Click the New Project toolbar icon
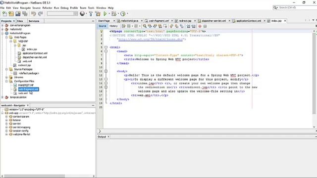The width and height of the screenshot is (317, 178). (x=11, y=14)
